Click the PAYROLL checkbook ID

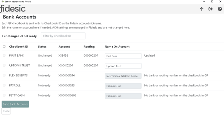pyautogui.click(x=15, y=85)
